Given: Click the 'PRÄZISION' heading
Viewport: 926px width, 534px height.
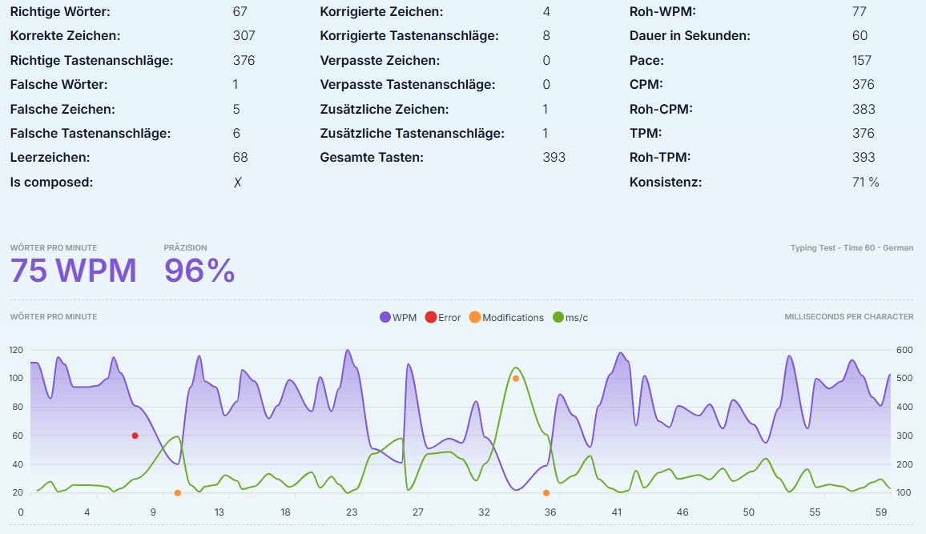Looking at the screenshot, I should tap(185, 248).
